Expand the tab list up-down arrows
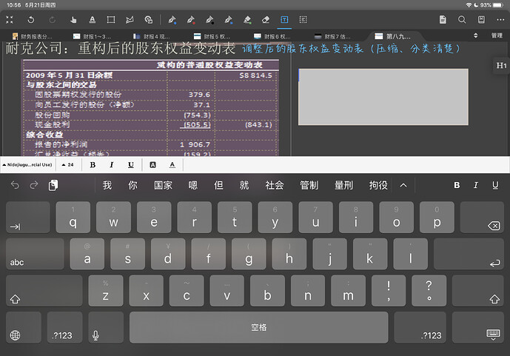The image size is (510, 356). point(475,36)
